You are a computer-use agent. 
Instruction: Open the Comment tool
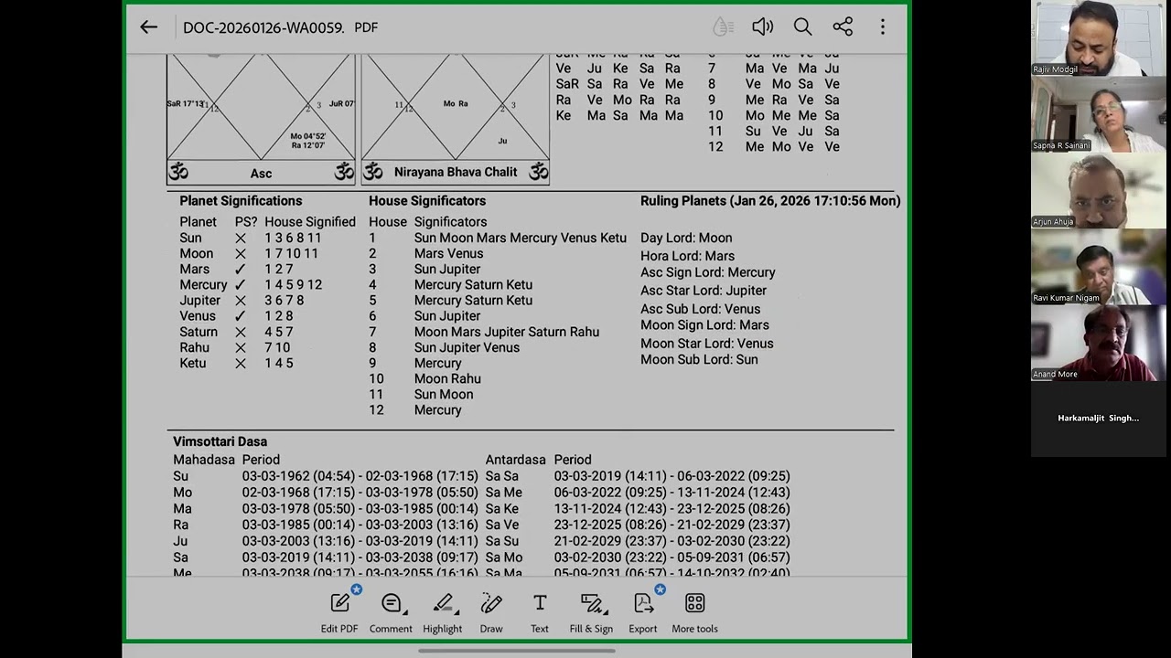(391, 611)
